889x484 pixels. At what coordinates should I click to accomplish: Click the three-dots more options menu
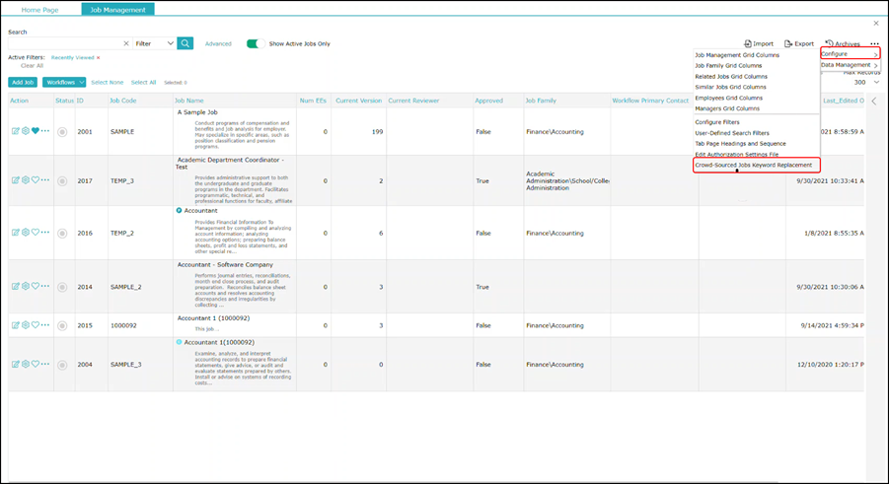coord(874,43)
